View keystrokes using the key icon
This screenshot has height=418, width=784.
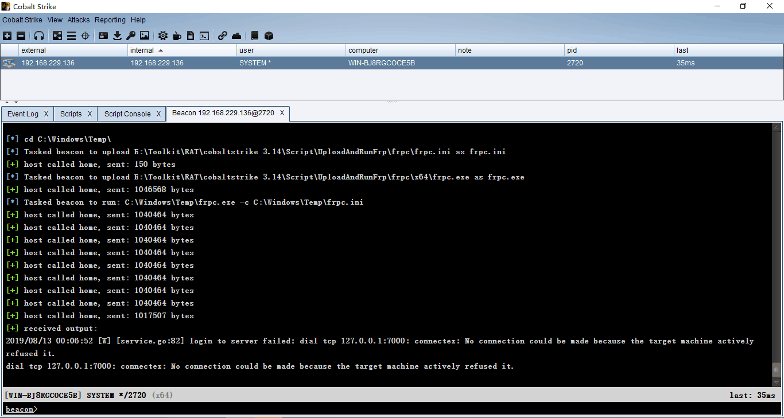coord(131,36)
